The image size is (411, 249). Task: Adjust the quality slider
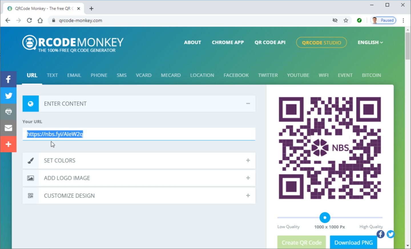pyautogui.click(x=325, y=217)
